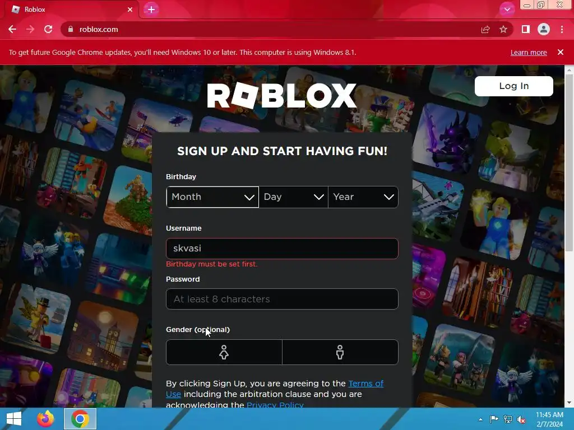
Task: Click the page vertical scrollbar thumb
Action: point(569,163)
